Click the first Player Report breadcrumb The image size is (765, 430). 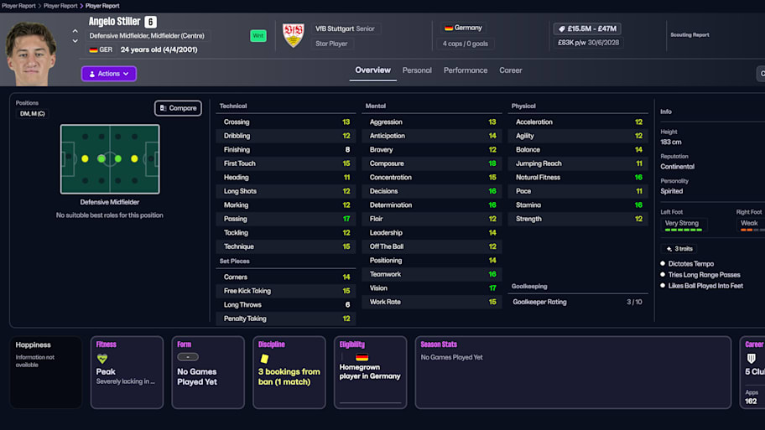[18, 6]
